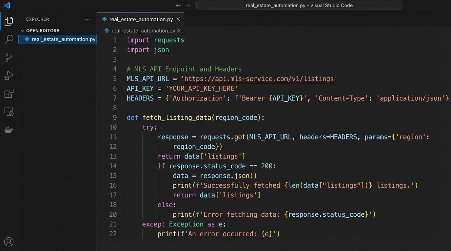Open the Remote Explorer view
The width and height of the screenshot is (451, 251).
point(9,111)
